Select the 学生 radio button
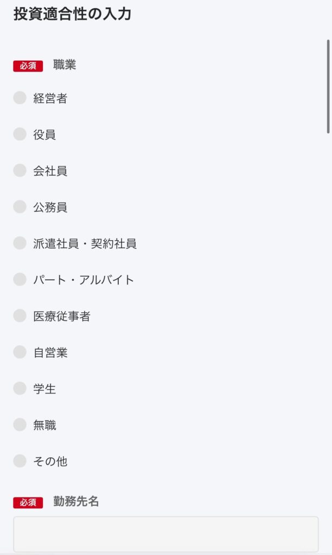This screenshot has height=555, width=332. pos(20,389)
